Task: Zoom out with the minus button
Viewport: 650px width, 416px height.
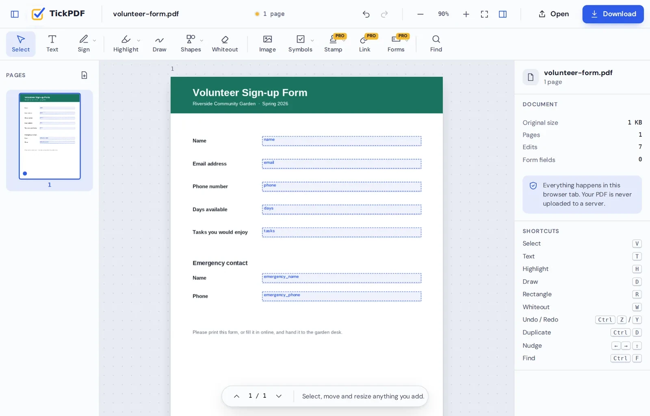Action: click(420, 14)
